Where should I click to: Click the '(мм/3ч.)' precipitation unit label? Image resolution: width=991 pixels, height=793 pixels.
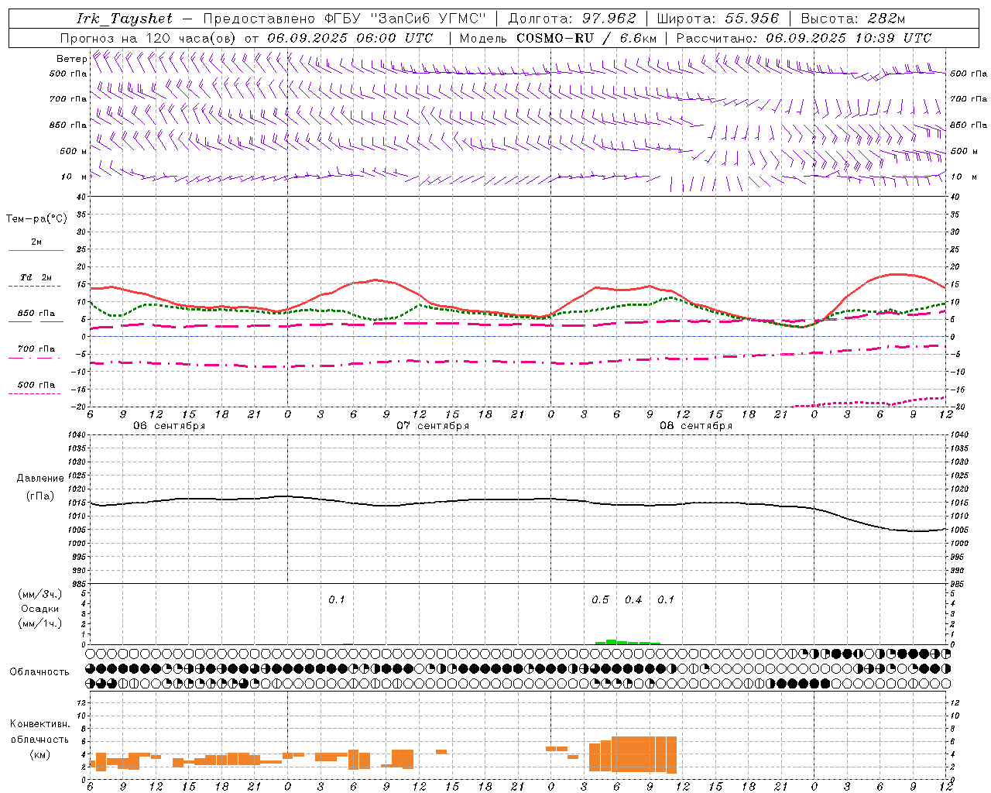[x=40, y=595]
